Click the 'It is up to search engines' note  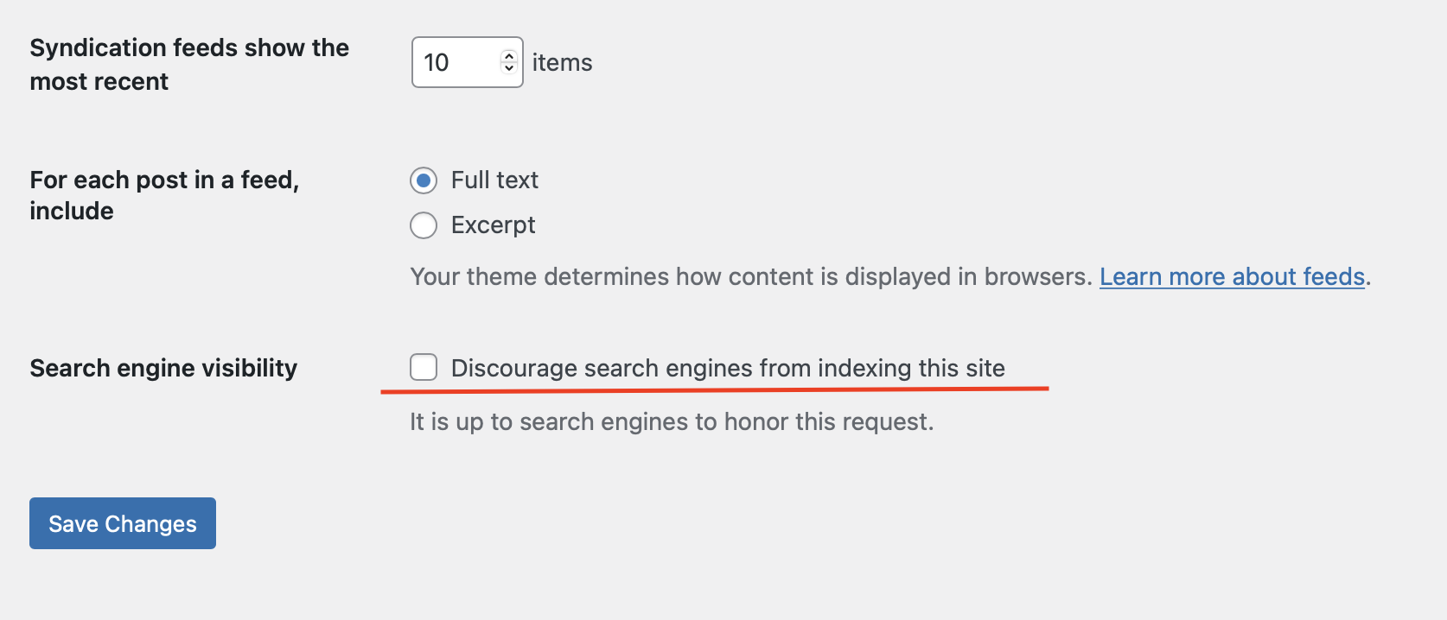point(672,421)
